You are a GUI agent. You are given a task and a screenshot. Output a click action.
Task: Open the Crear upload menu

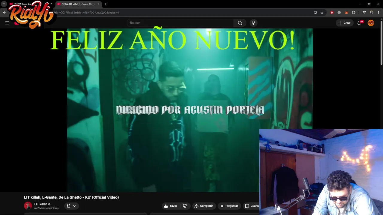(x=344, y=23)
